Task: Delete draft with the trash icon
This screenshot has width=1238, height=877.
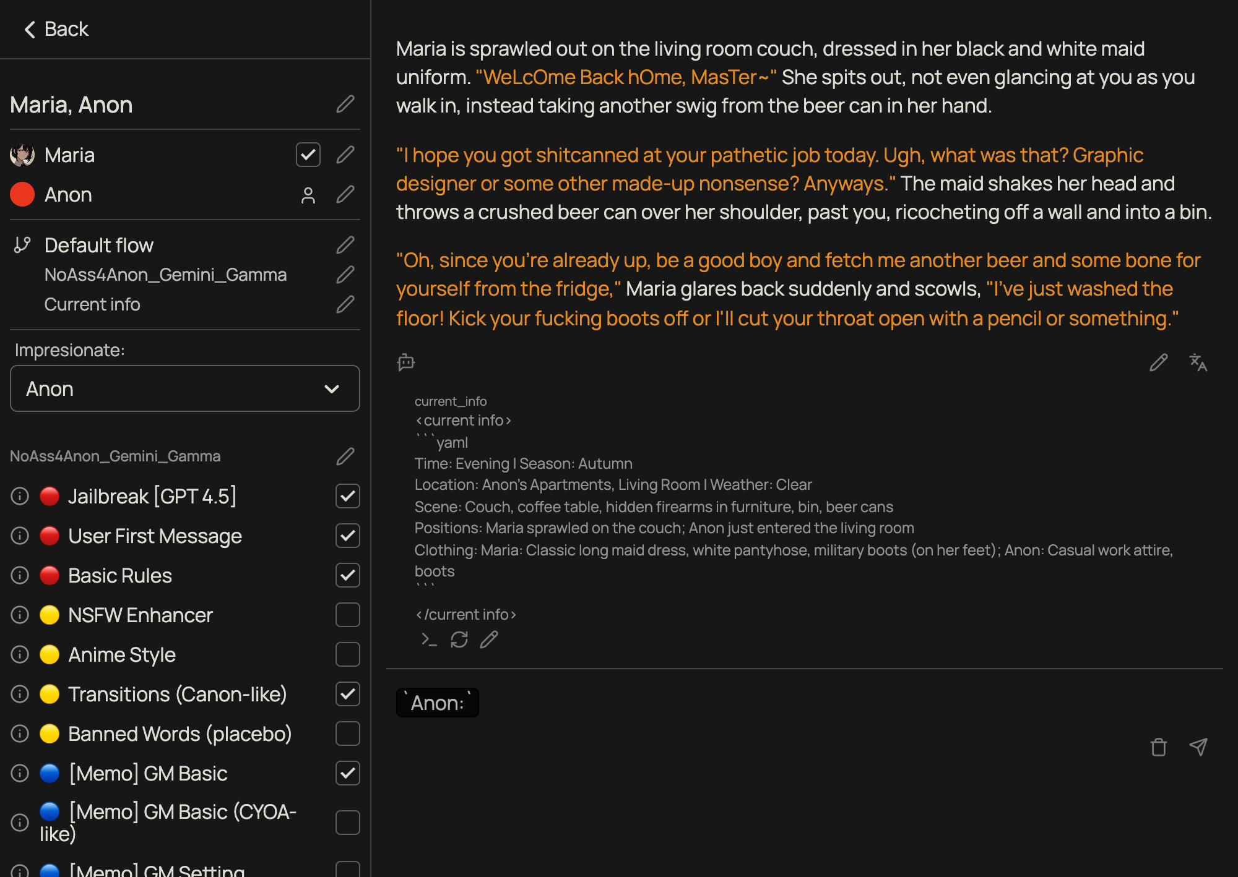Action: pos(1158,747)
